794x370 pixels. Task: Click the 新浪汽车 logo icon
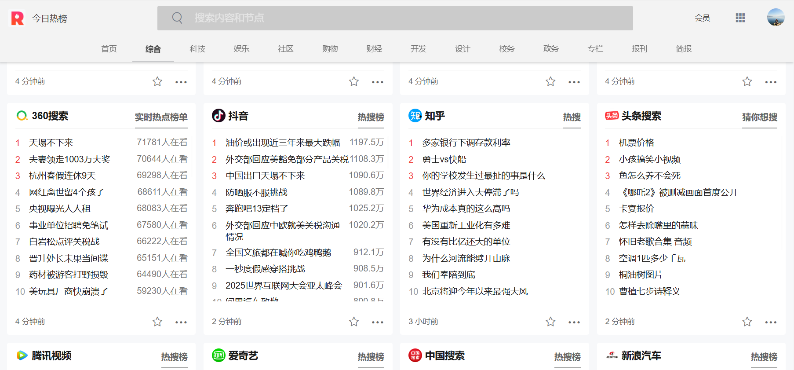pos(612,355)
